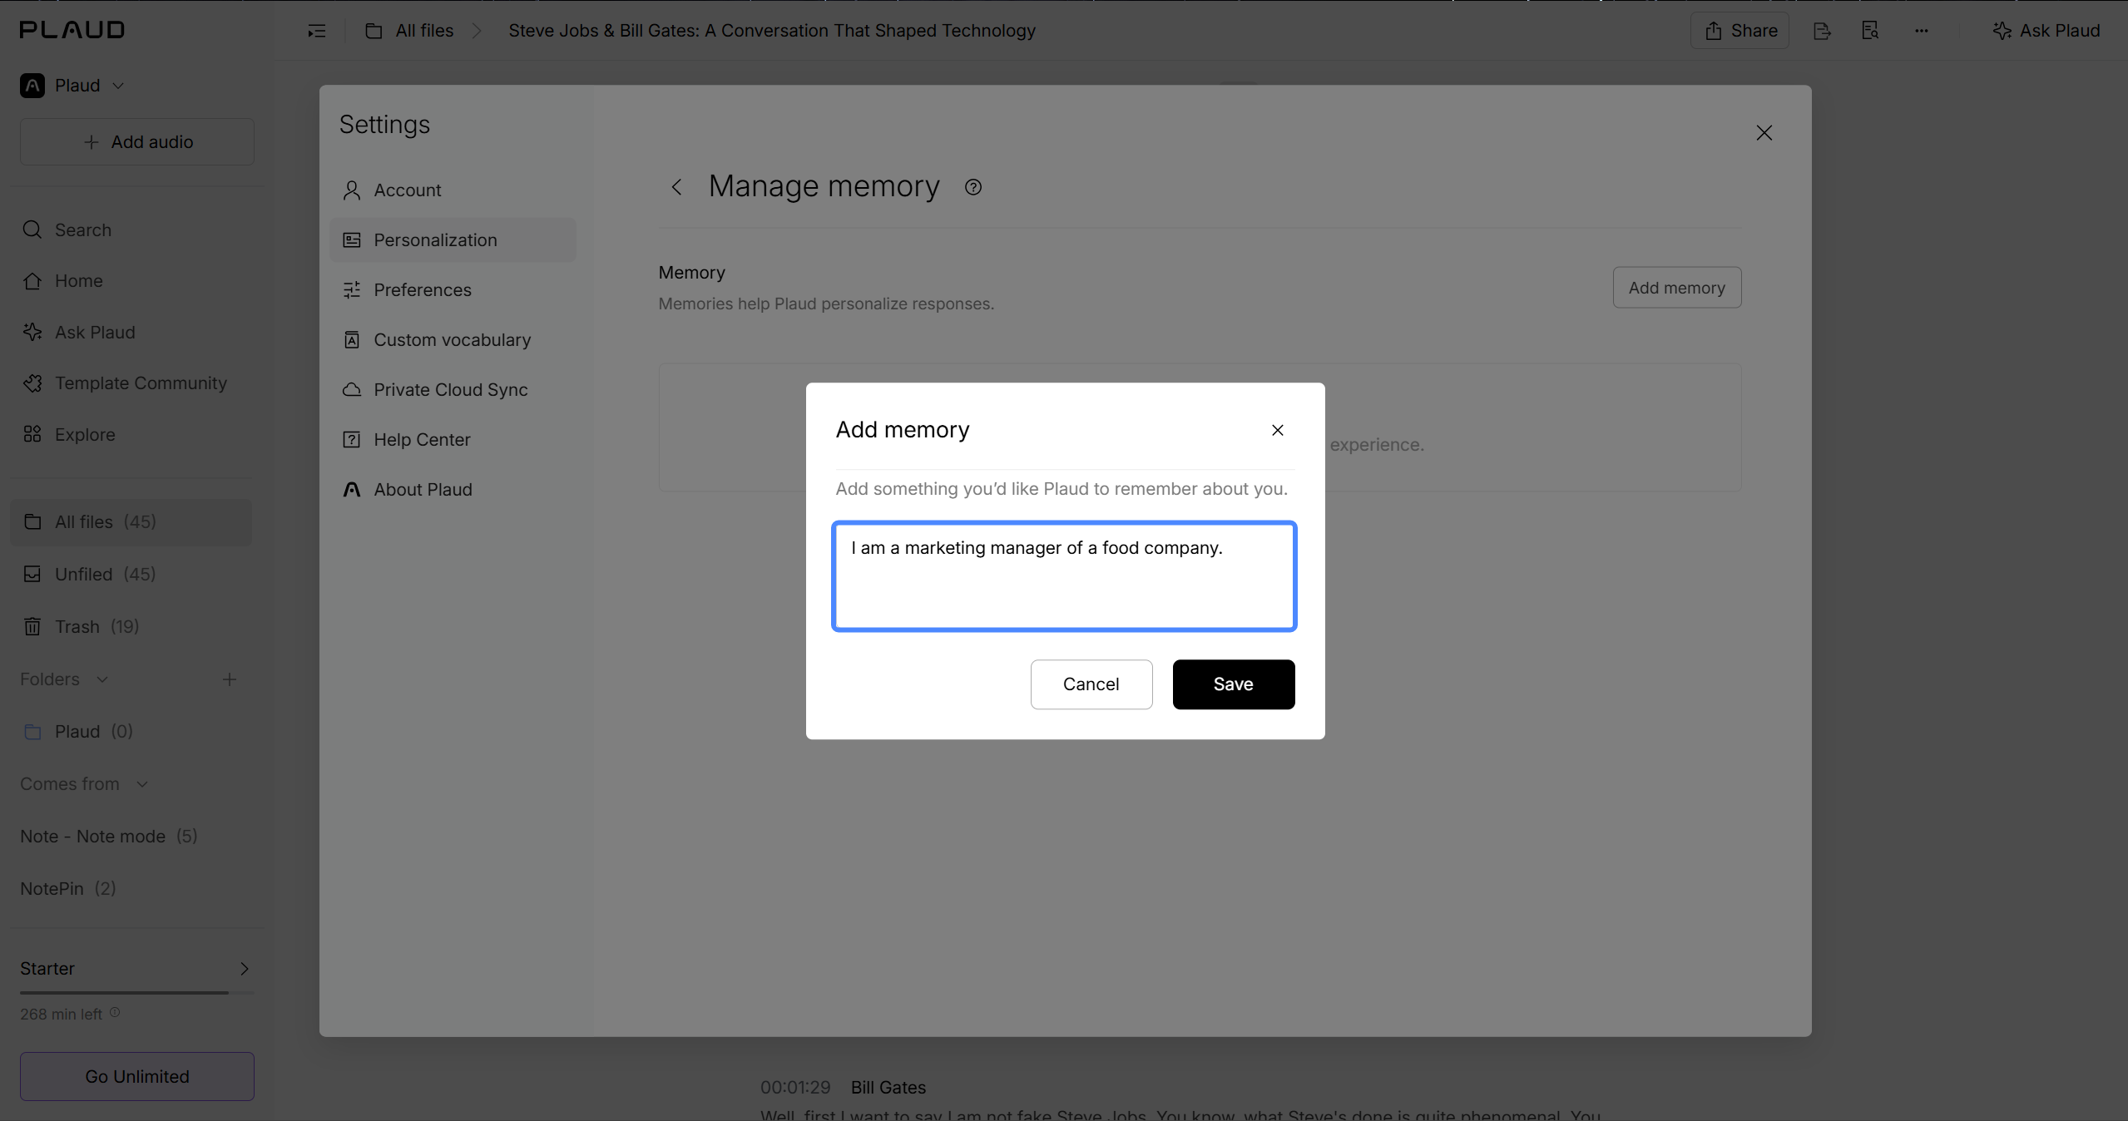This screenshot has width=2128, height=1121.
Task: Click the Manage memory help icon
Action: coord(973,187)
